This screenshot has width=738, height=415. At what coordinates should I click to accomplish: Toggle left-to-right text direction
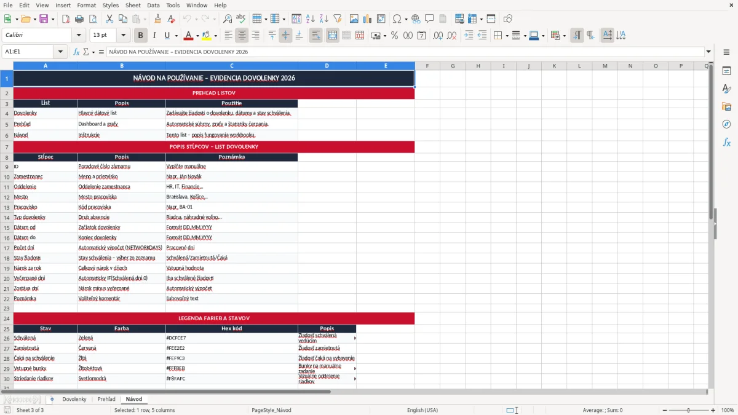point(576,36)
